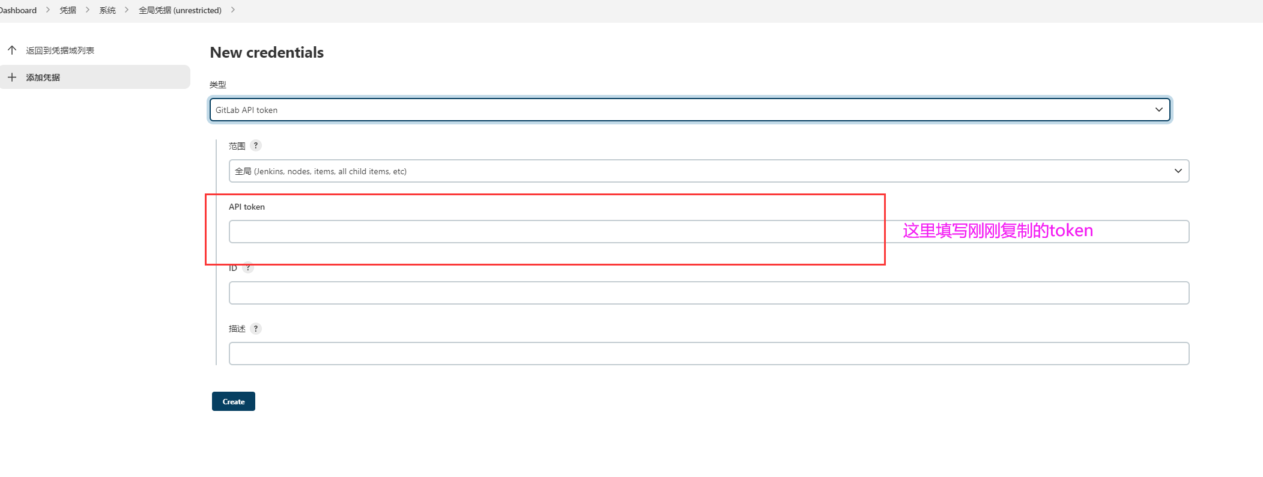Screen dimensions: 1263x477
Task: Show help for ID field
Action: pyautogui.click(x=248, y=268)
